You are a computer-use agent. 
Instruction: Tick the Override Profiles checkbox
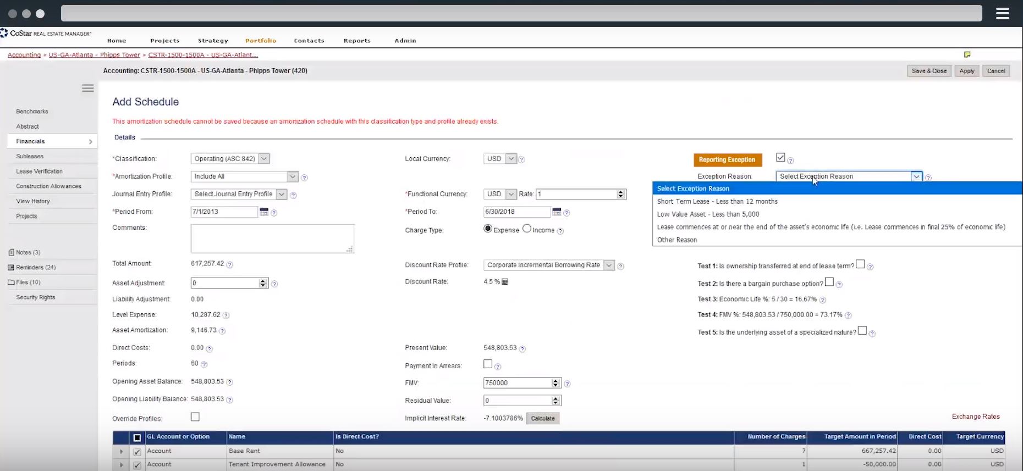point(195,417)
